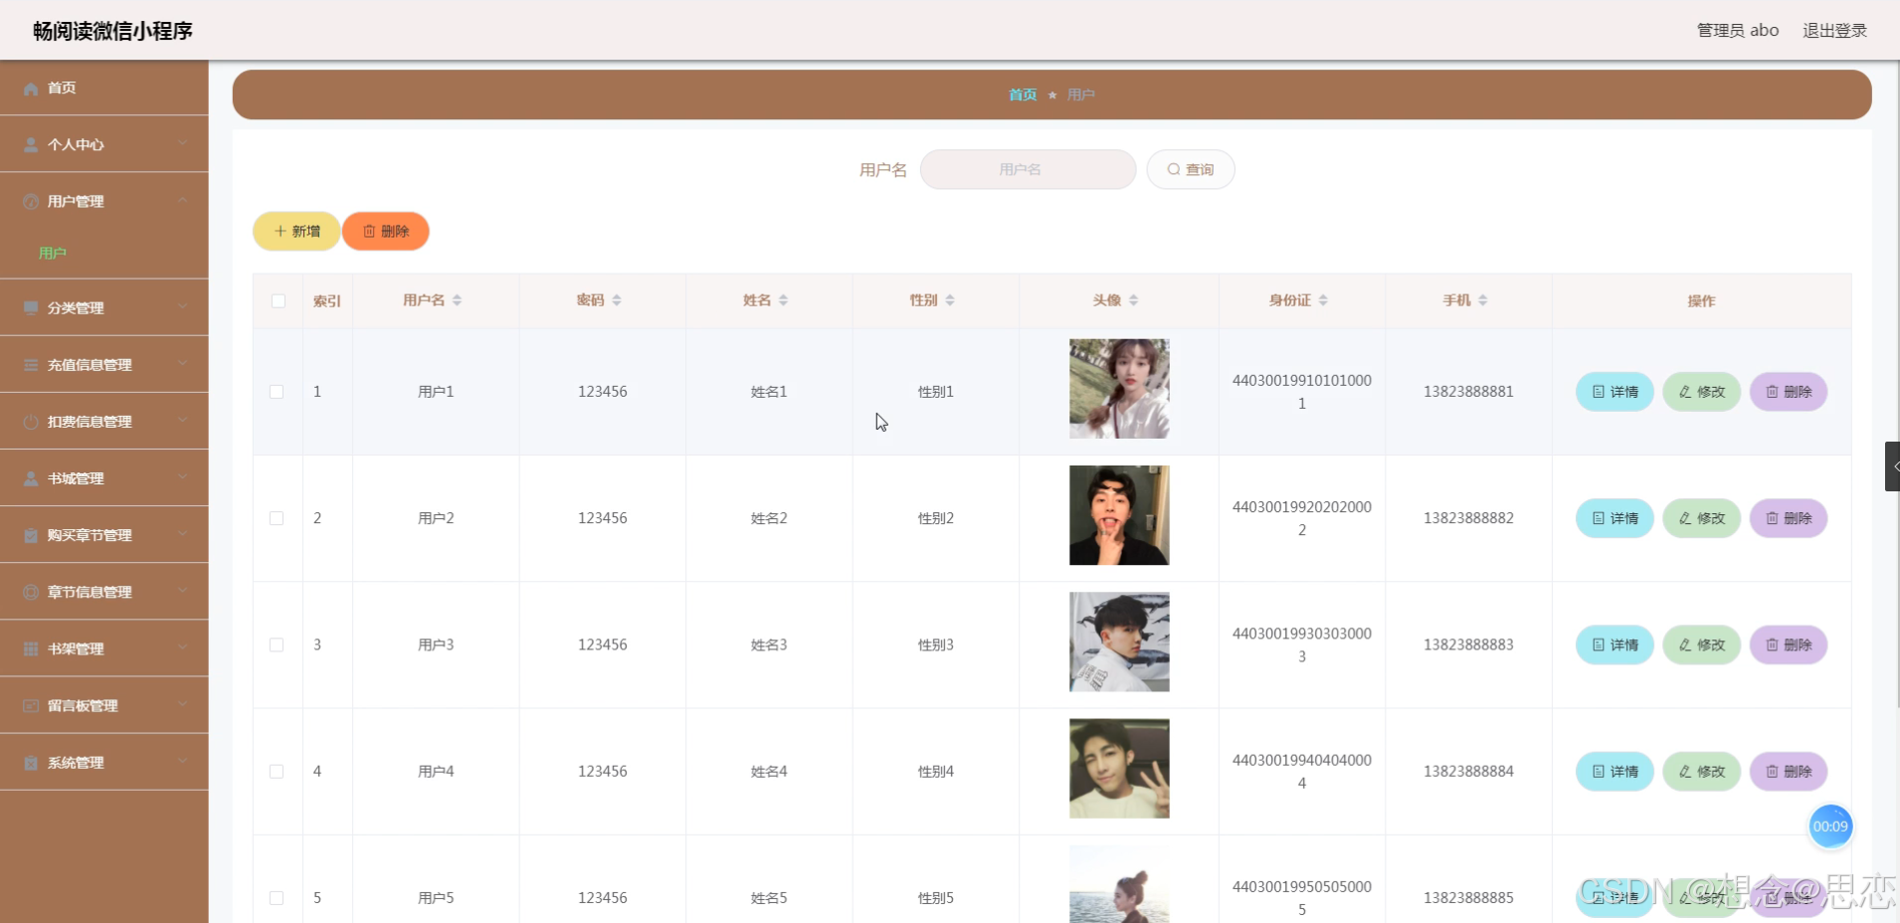Click the orange 删除 batch button
The image size is (1900, 923).
386,231
